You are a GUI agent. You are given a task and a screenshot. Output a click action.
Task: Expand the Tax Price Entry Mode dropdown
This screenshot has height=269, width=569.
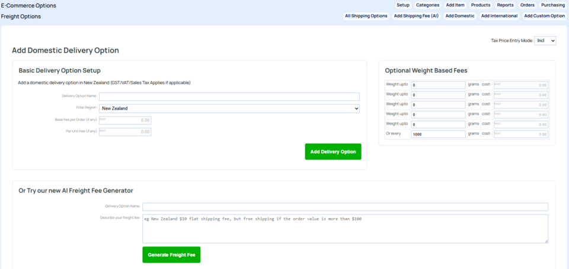545,41
